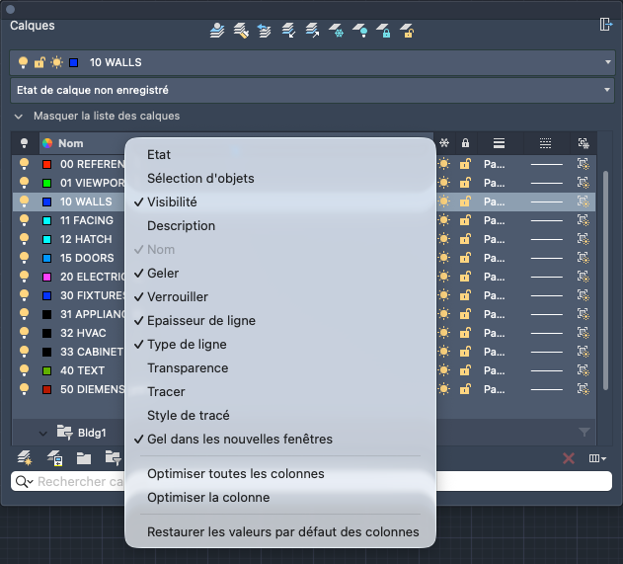This screenshot has width=623, height=564.
Task: Click the layer list vertical scrollbar
Action: [605, 281]
